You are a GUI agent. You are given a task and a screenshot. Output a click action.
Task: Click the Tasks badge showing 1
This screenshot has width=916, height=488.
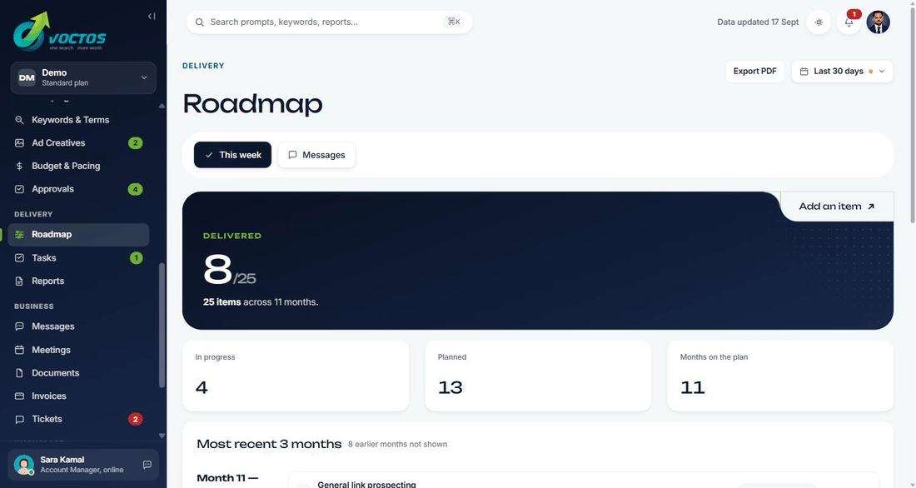tap(136, 257)
